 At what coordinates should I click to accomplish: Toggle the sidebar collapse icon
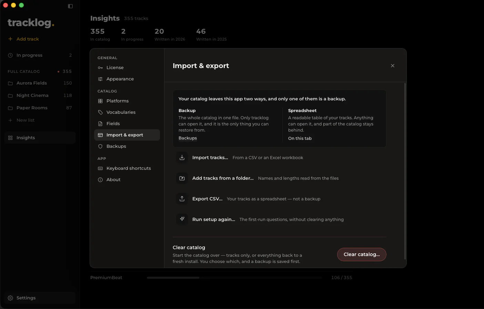(x=70, y=6)
